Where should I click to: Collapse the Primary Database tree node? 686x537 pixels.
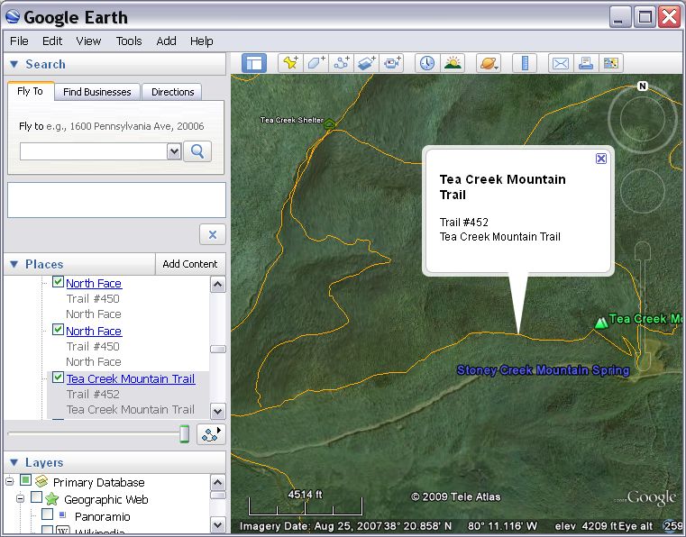[10, 481]
